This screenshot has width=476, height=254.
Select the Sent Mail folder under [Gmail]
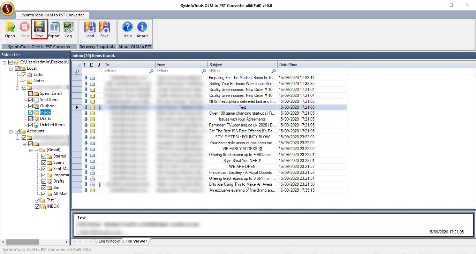pyautogui.click(x=61, y=169)
